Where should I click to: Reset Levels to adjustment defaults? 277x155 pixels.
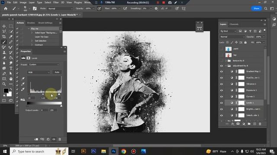(48, 139)
